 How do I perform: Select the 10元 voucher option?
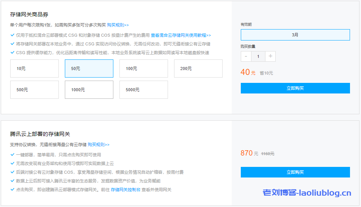pos(35,68)
